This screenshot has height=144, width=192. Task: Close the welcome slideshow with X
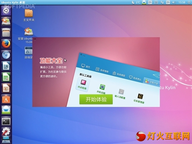[x=35, y=39]
